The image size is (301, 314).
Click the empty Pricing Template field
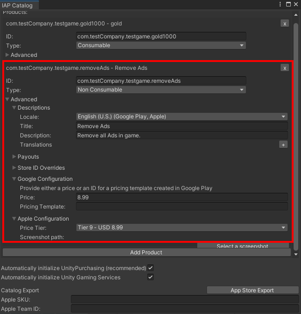pos(182,206)
